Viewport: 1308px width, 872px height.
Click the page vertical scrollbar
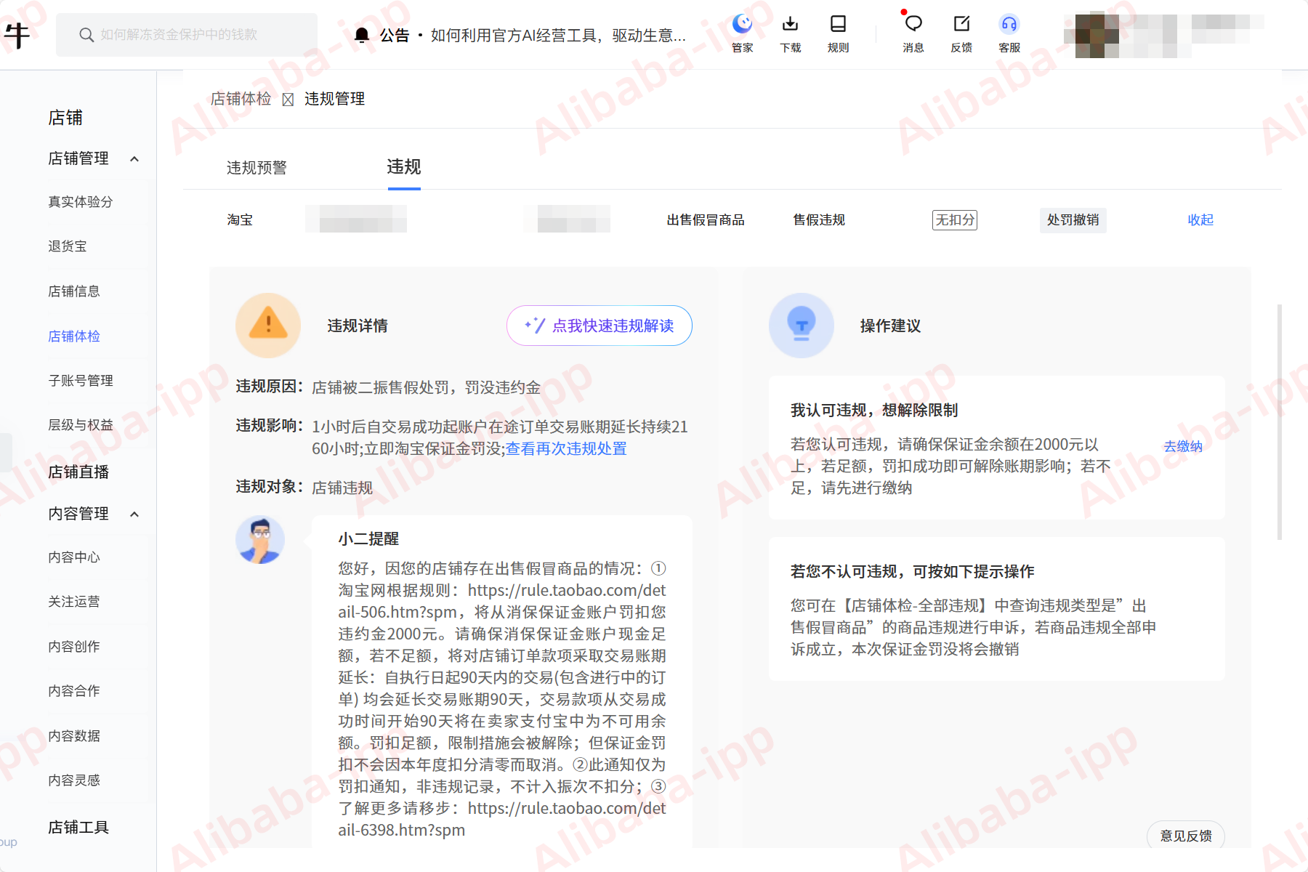[x=1280, y=421]
